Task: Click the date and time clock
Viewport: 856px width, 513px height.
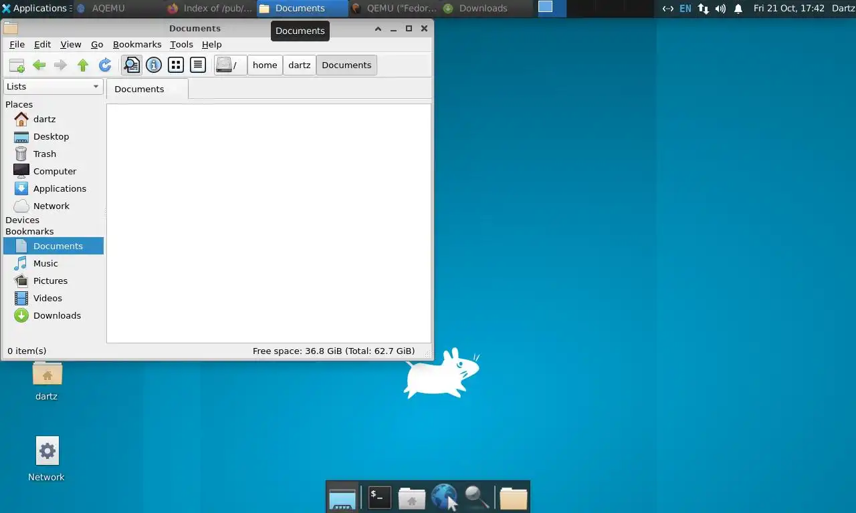Action: [789, 8]
